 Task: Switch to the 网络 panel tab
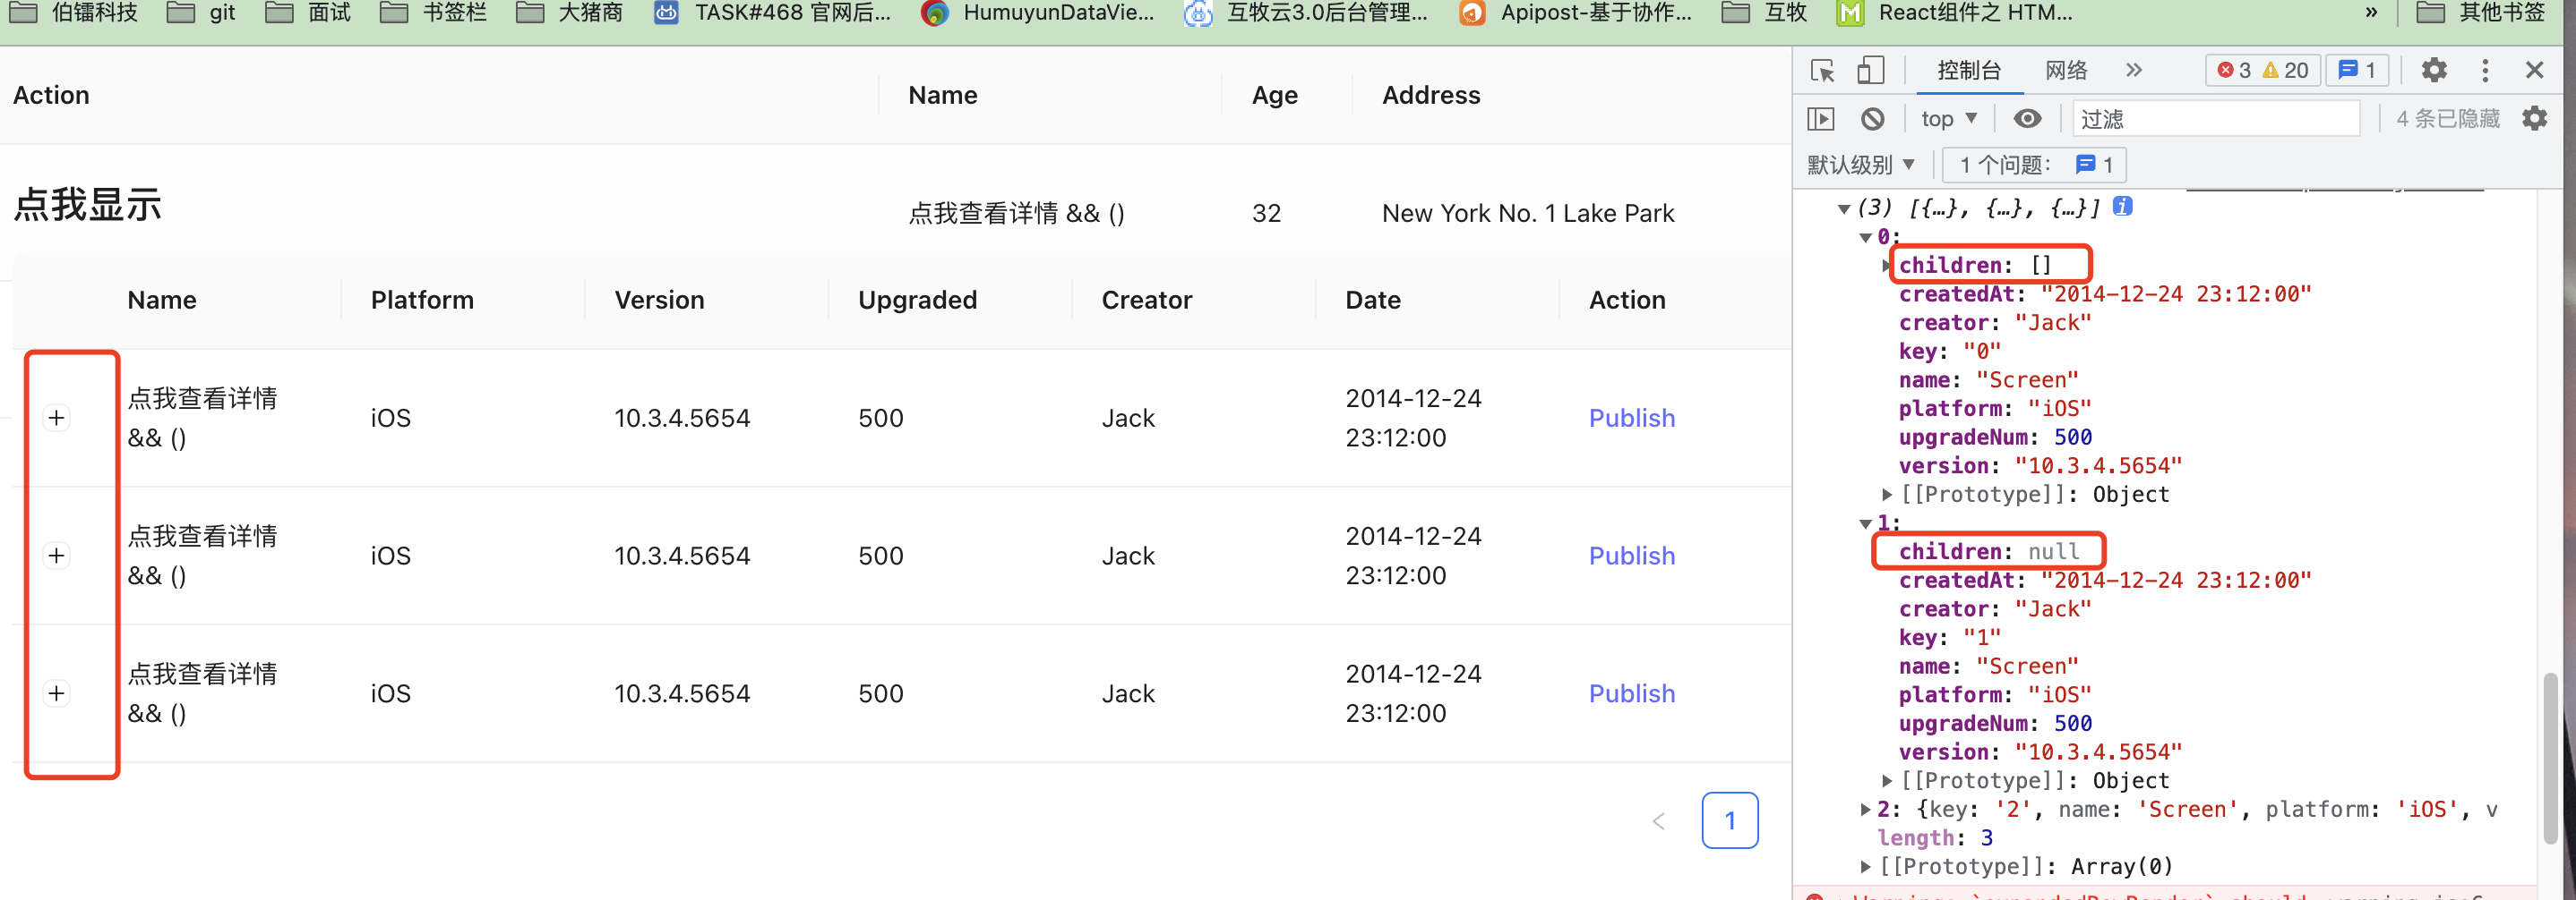click(2065, 70)
